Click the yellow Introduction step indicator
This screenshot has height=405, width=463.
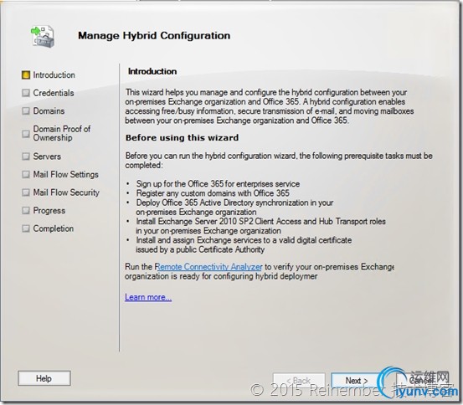click(x=26, y=75)
